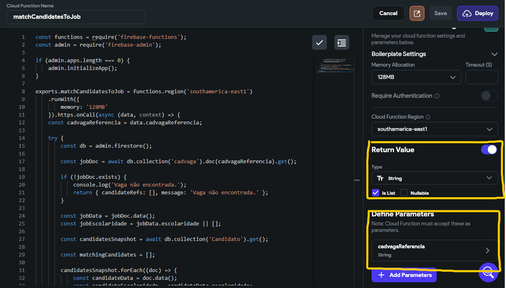506x288 pixels.
Task: Open the Memory Allocation 128MB dropdown
Action: coord(416,77)
